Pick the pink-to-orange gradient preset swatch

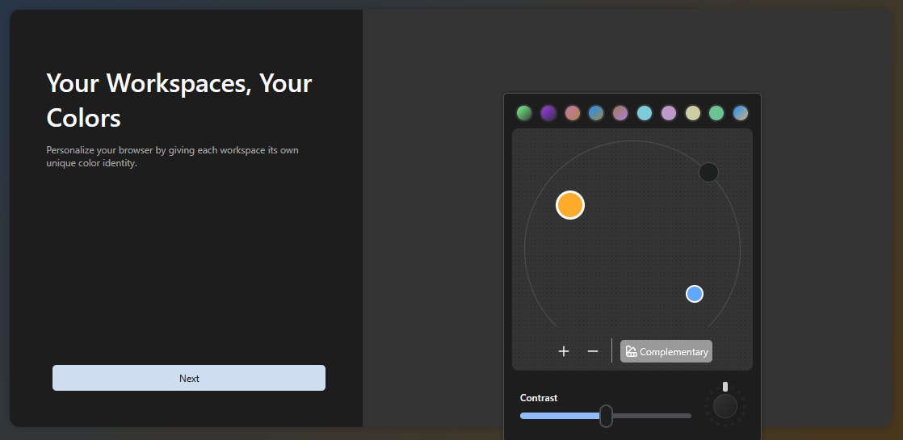click(x=573, y=113)
